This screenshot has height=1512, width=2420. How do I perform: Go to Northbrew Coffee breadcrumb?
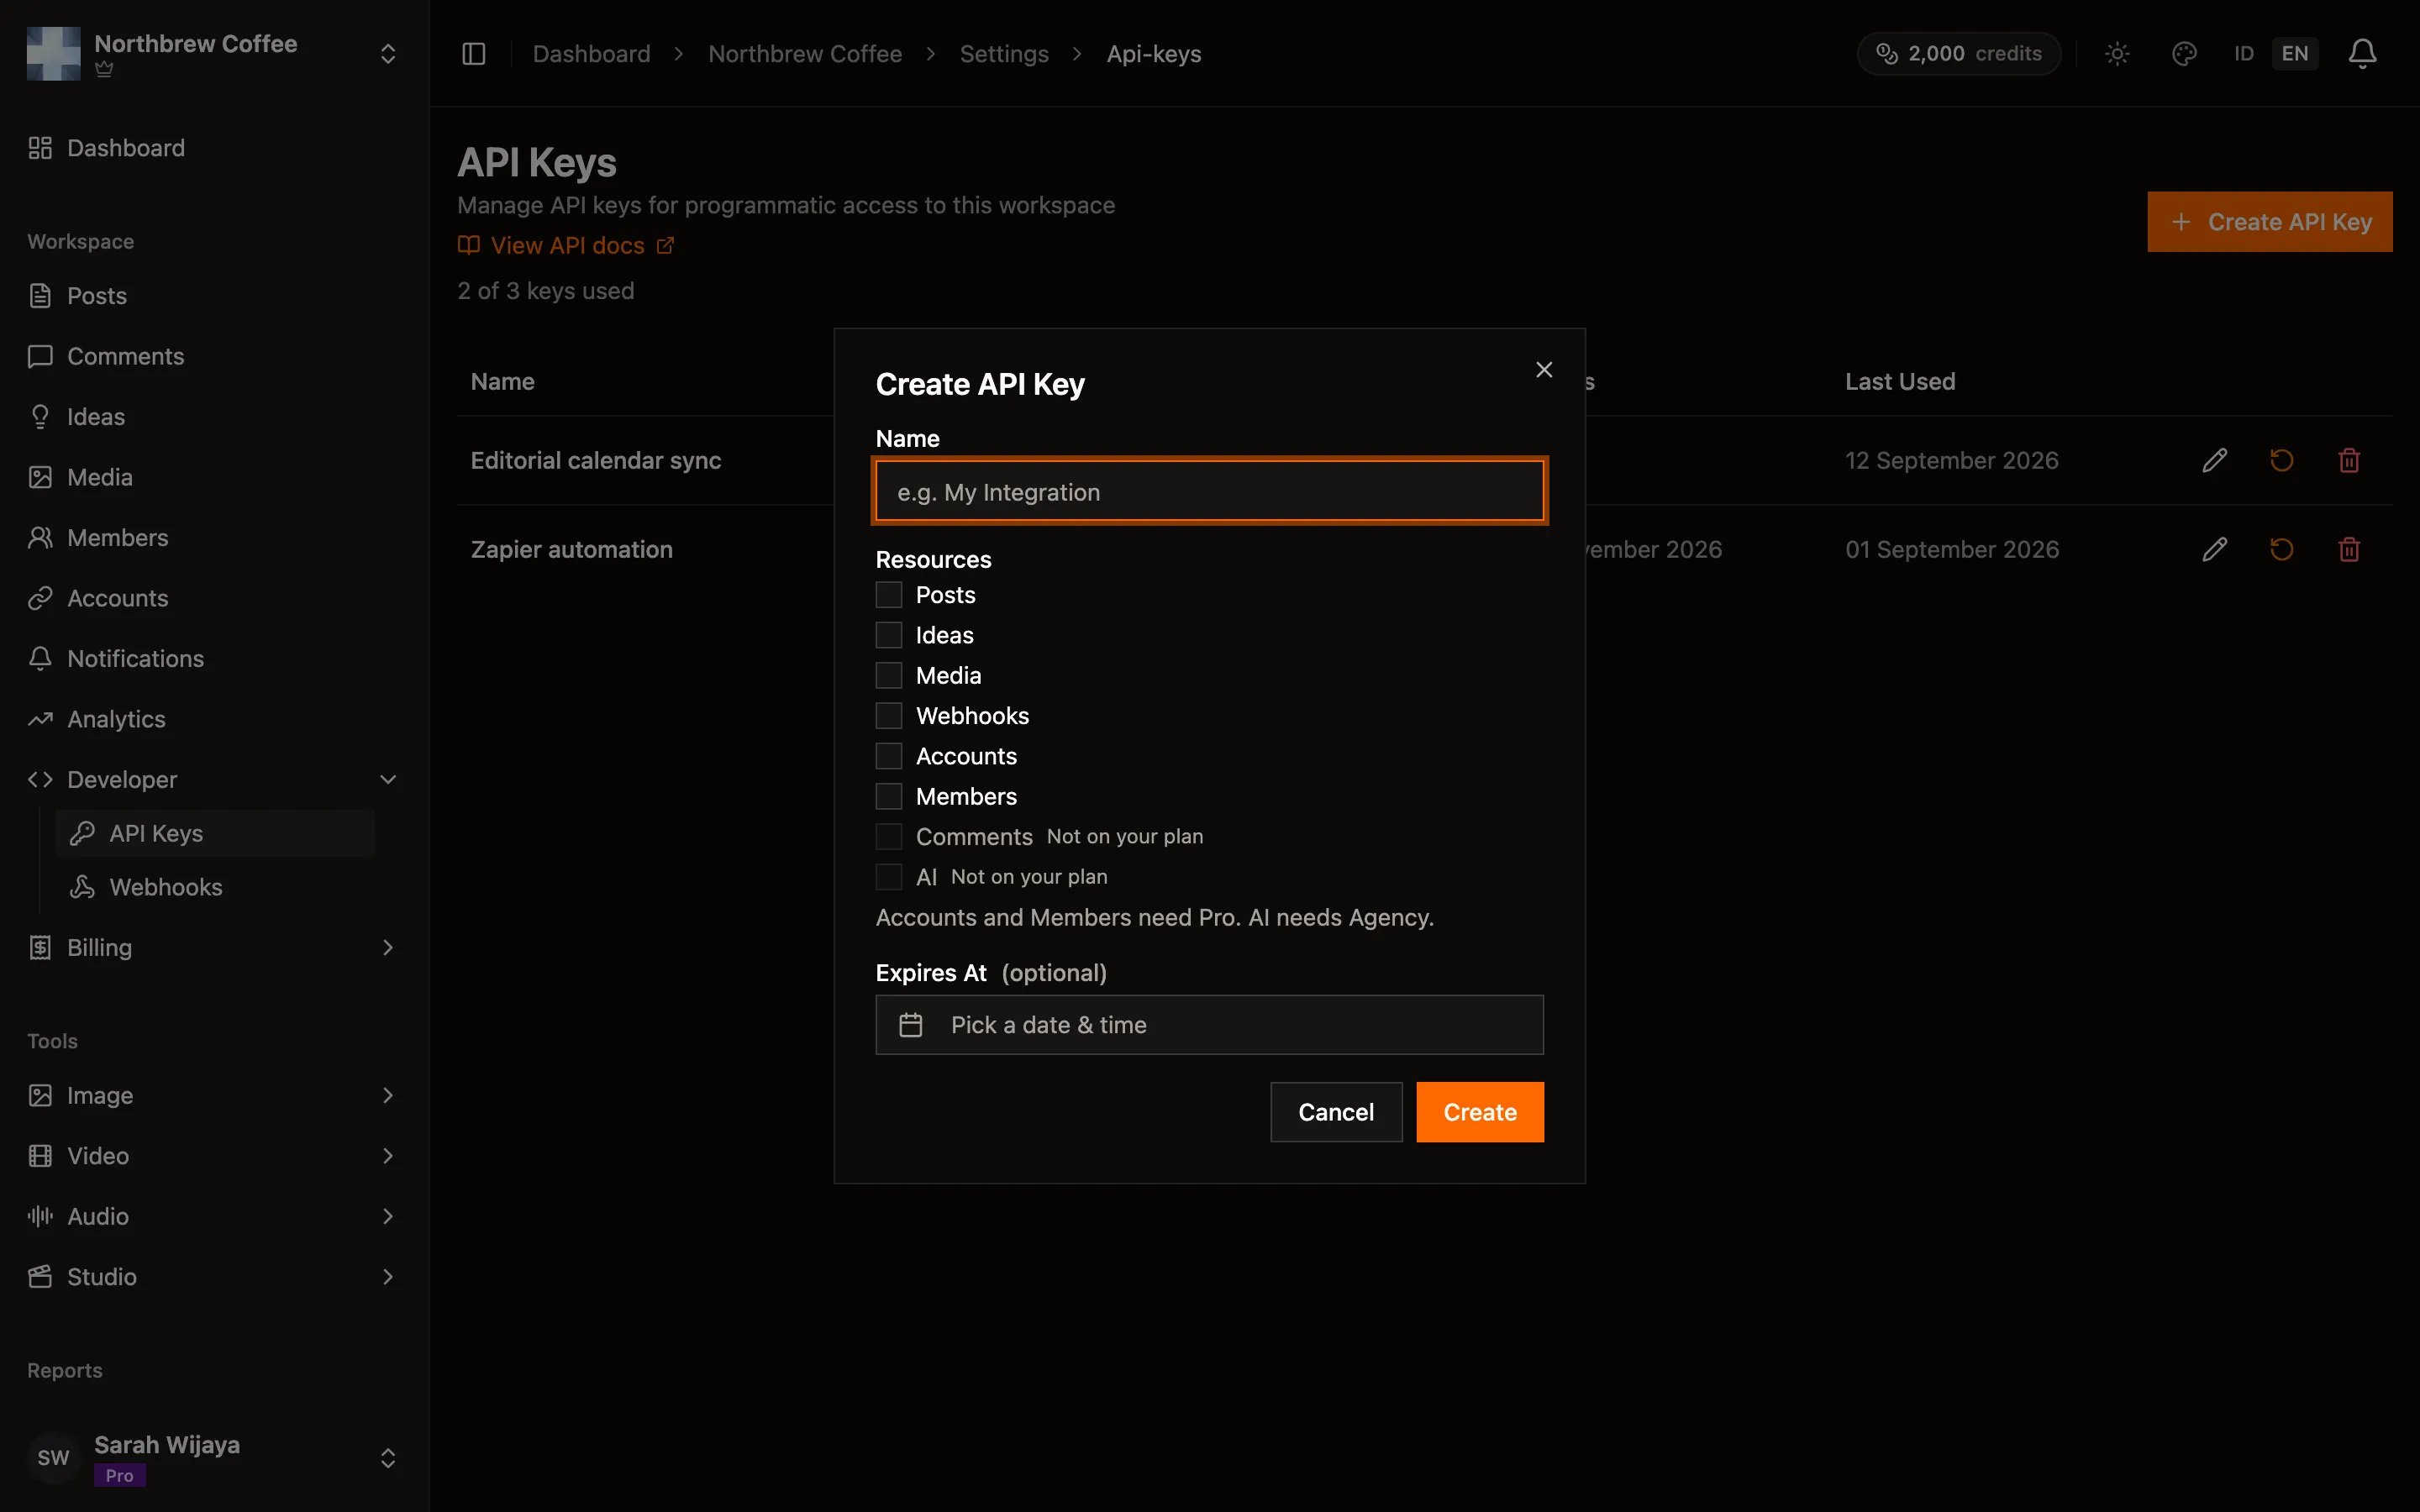[x=805, y=54]
